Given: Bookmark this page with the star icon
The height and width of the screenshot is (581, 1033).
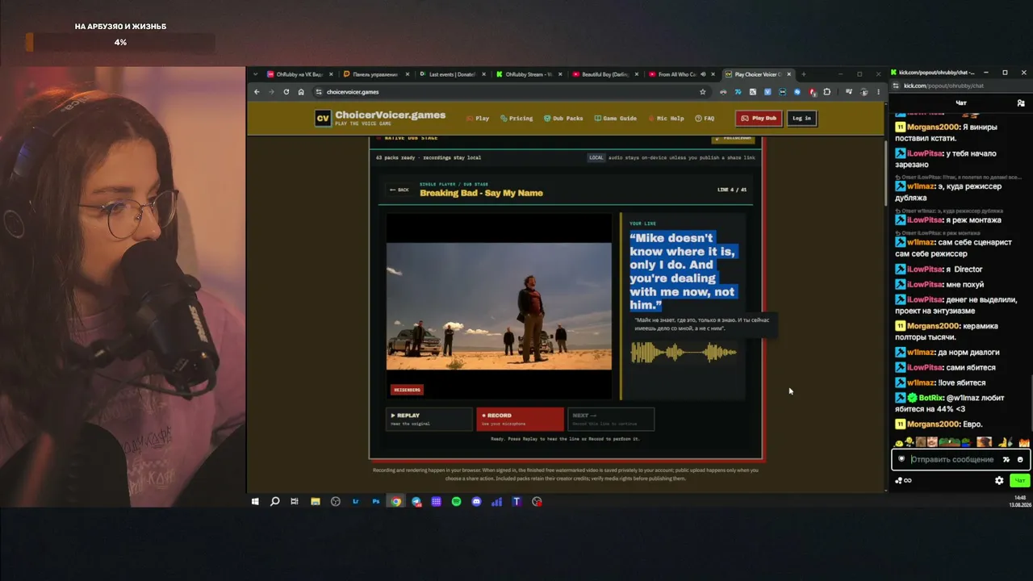Looking at the screenshot, I should click(x=702, y=92).
